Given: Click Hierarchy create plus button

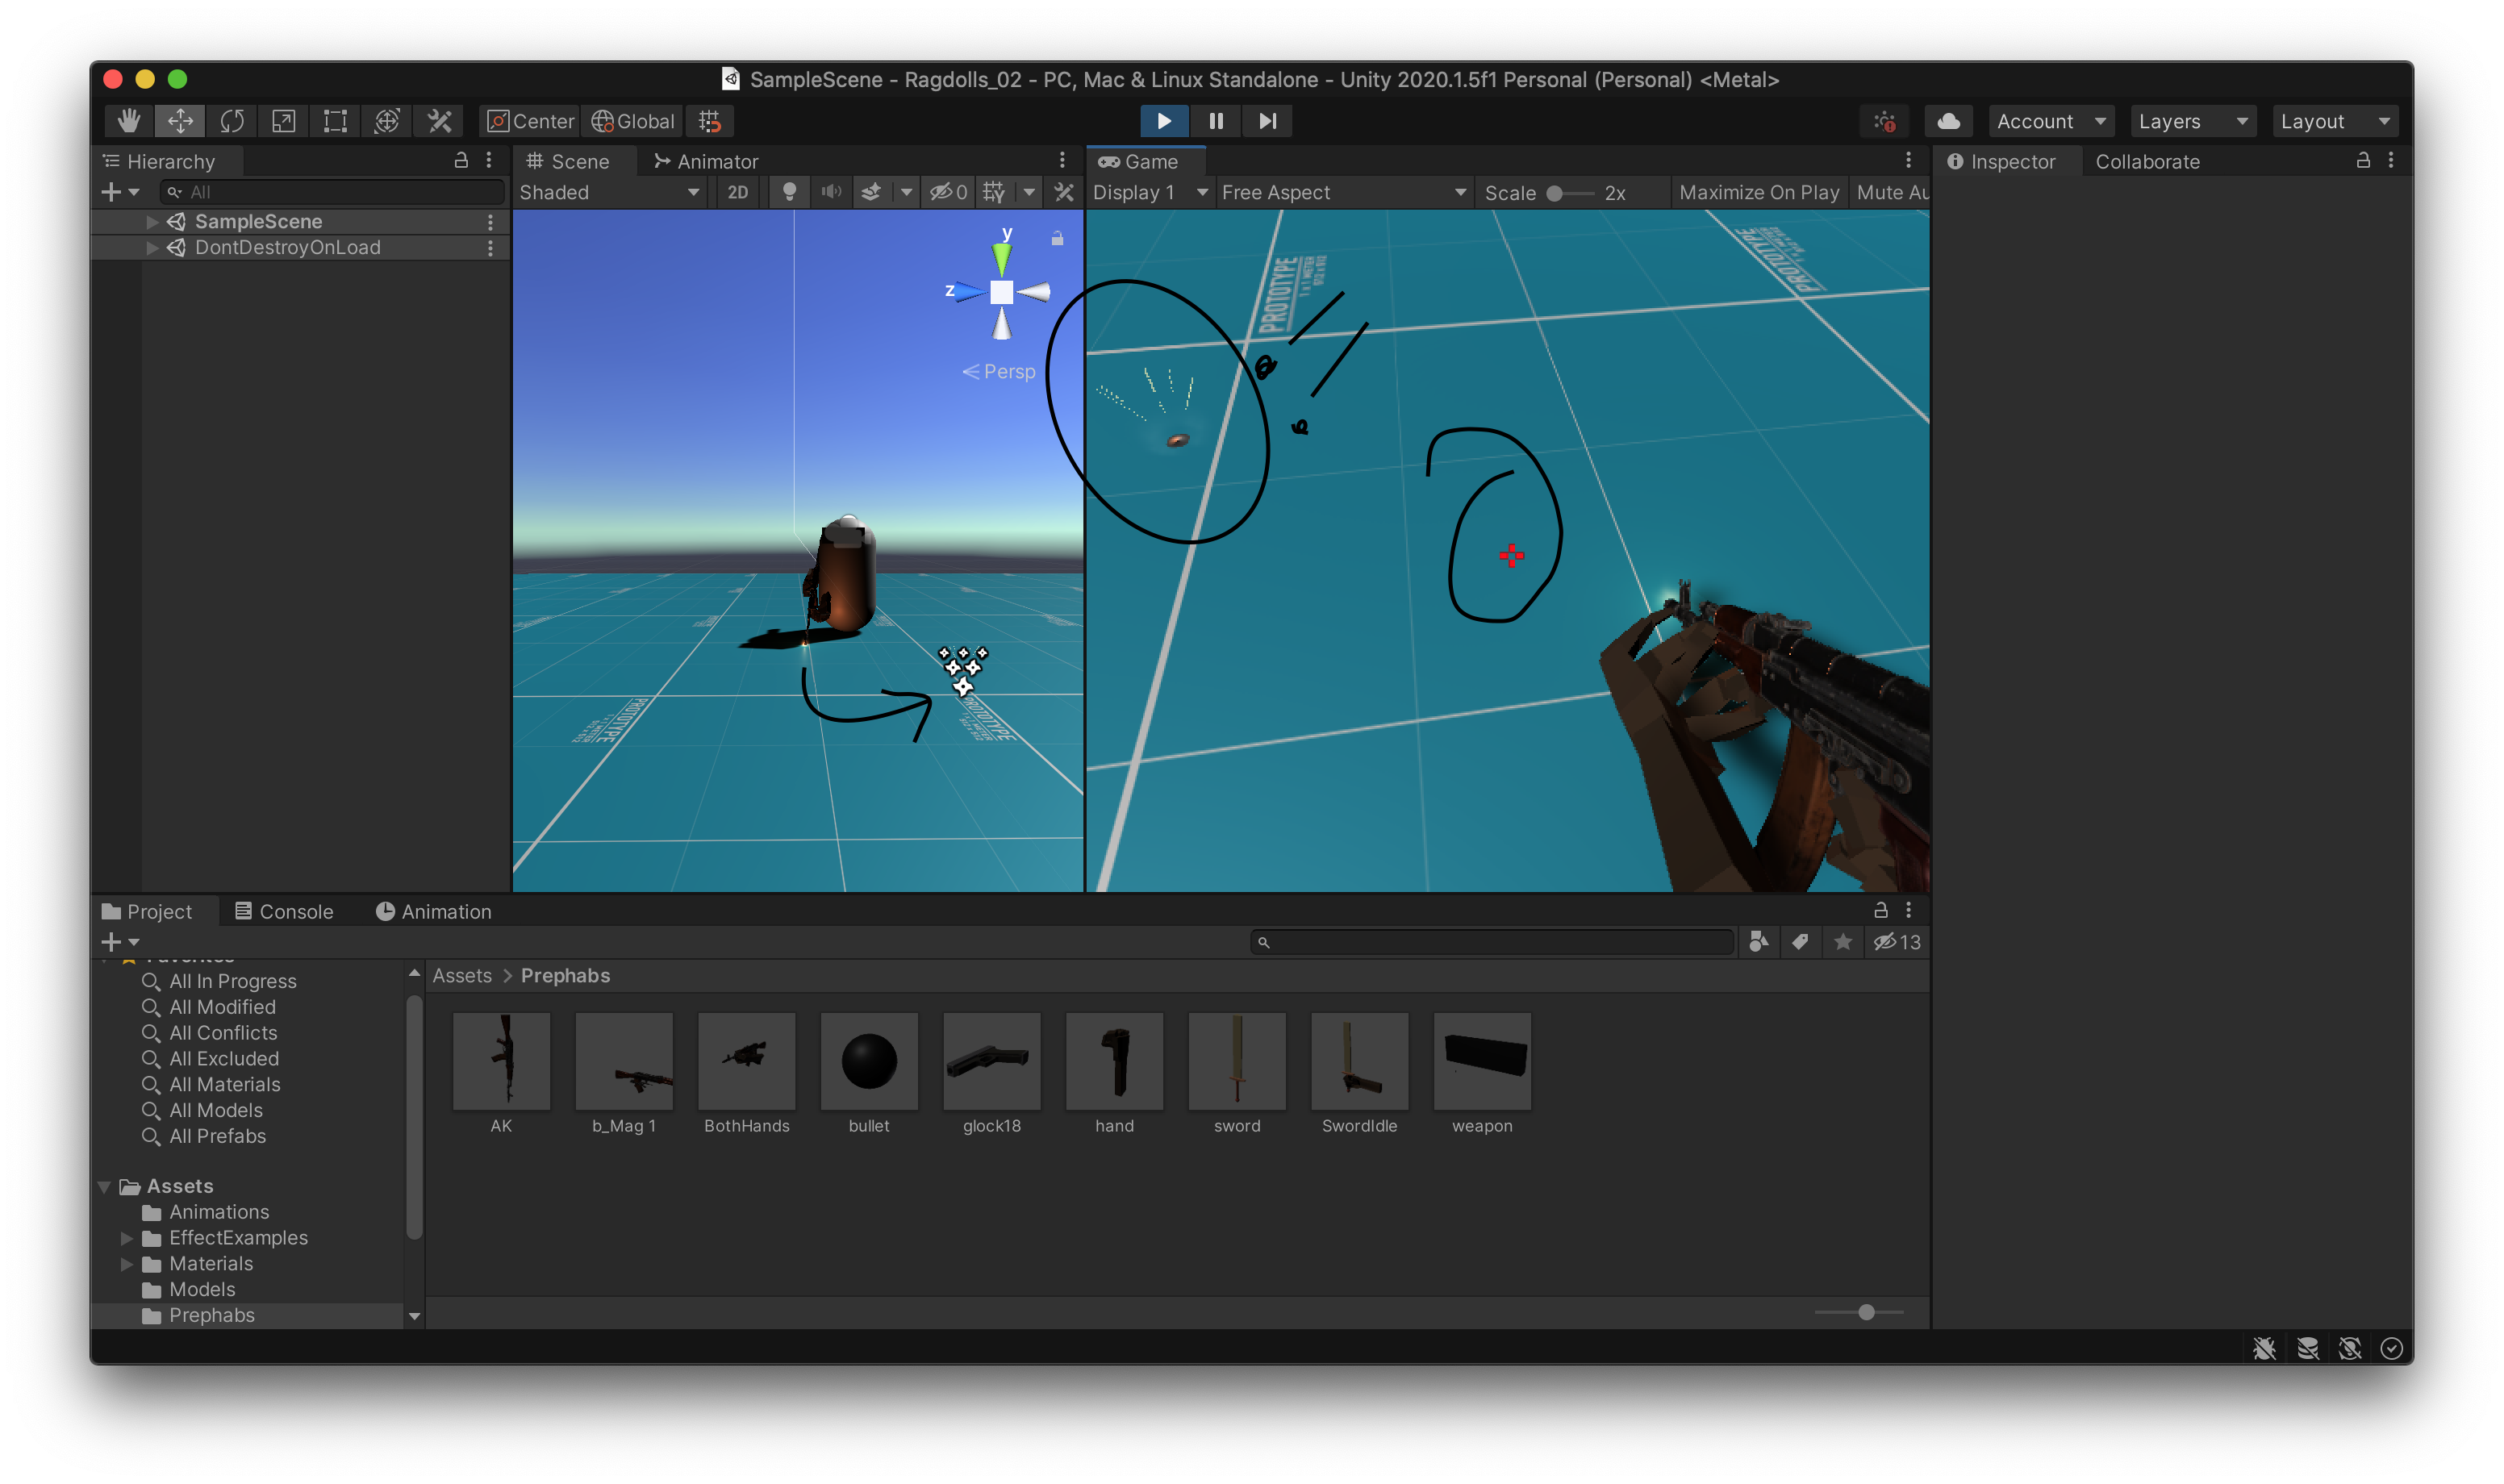Looking at the screenshot, I should coord(119,192).
